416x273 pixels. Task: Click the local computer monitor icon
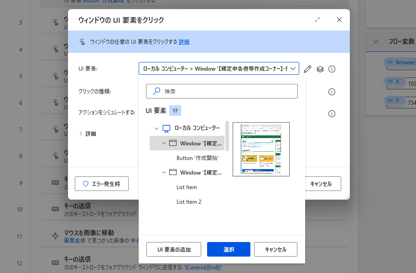tap(166, 129)
